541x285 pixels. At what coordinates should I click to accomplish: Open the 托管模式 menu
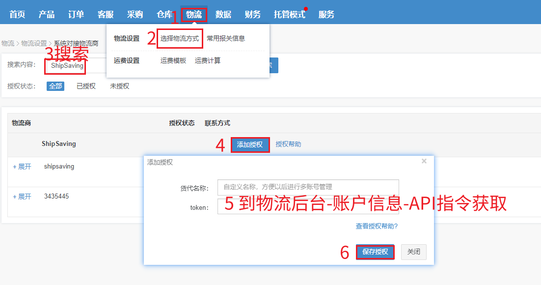[x=290, y=15]
